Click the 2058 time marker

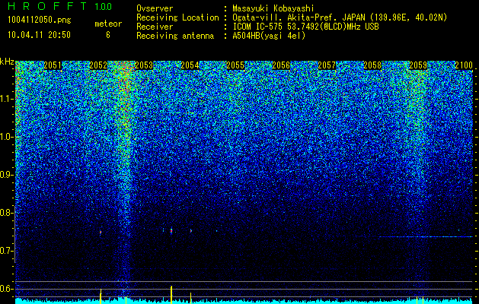pos(372,65)
